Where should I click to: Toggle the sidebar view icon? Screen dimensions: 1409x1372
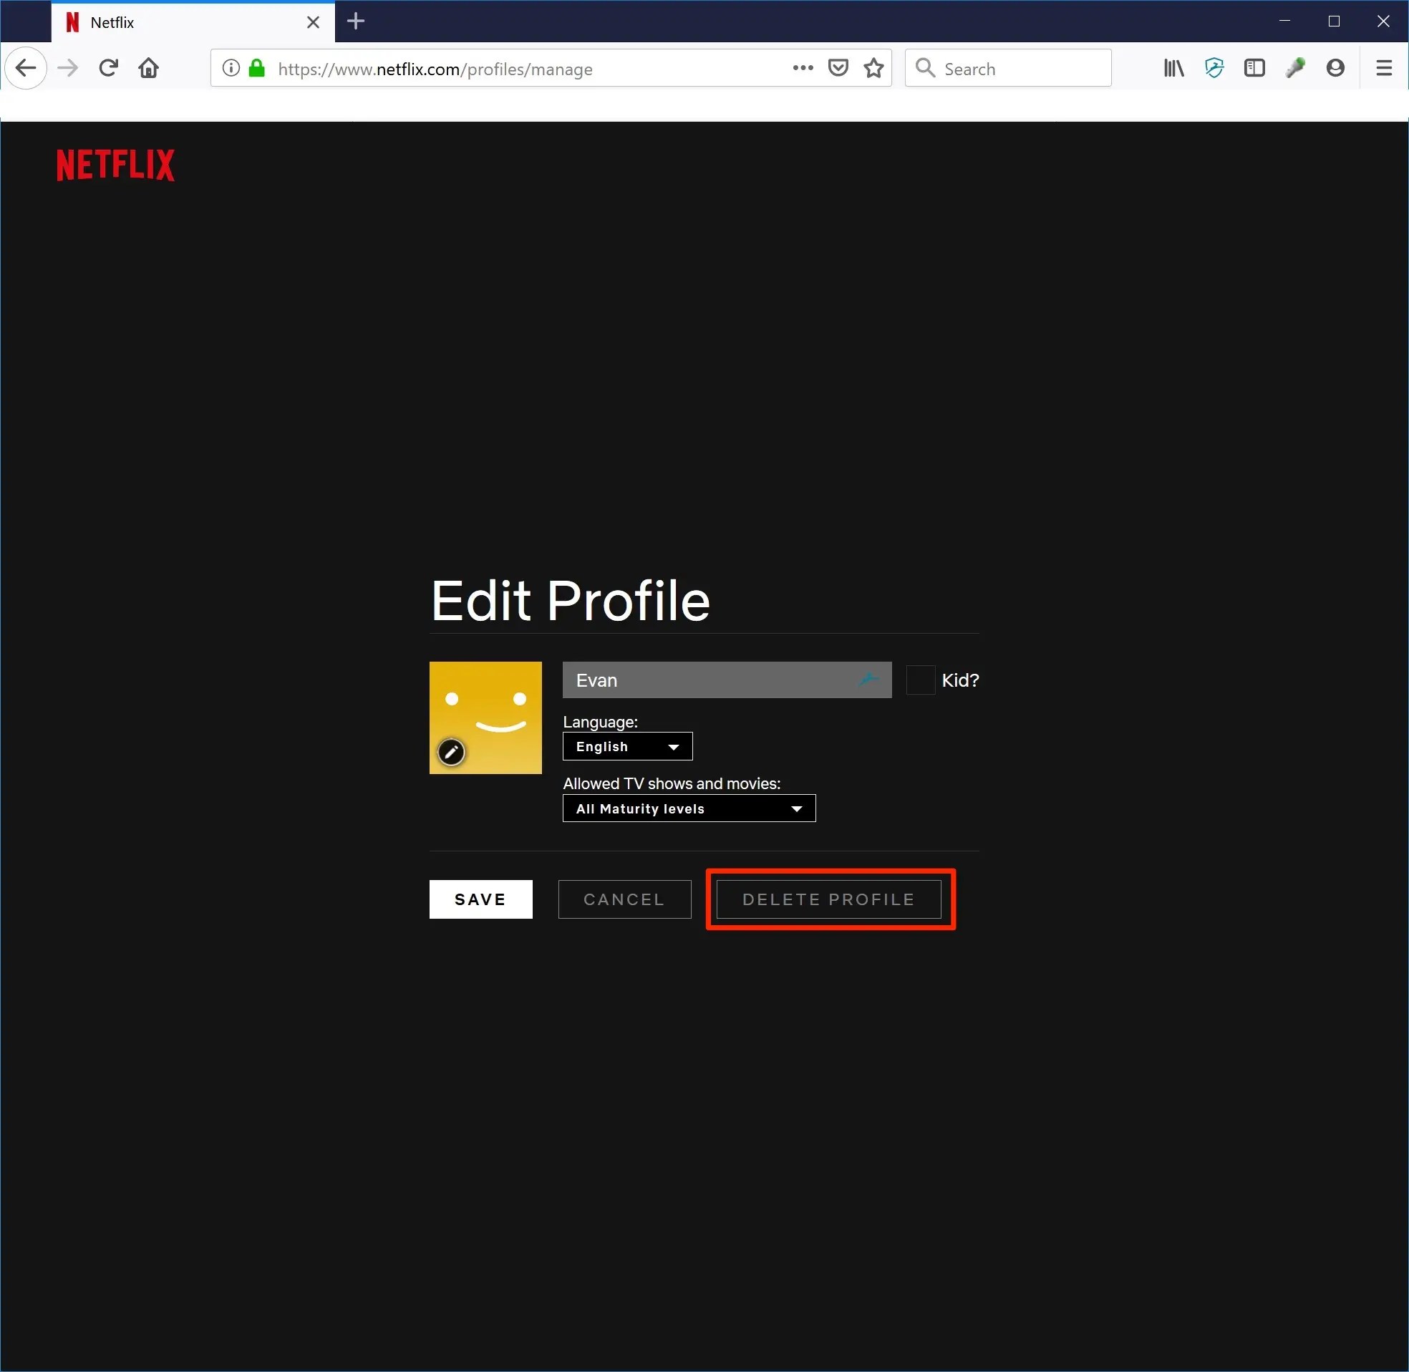pyautogui.click(x=1254, y=69)
